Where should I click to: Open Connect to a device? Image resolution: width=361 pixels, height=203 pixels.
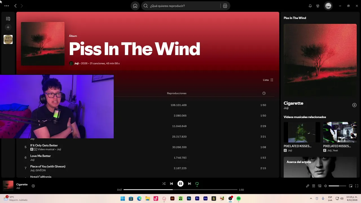click(320, 186)
